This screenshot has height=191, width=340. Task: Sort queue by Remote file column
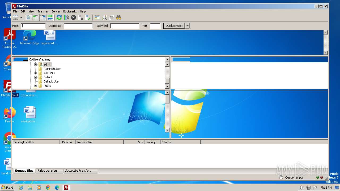pos(100,142)
